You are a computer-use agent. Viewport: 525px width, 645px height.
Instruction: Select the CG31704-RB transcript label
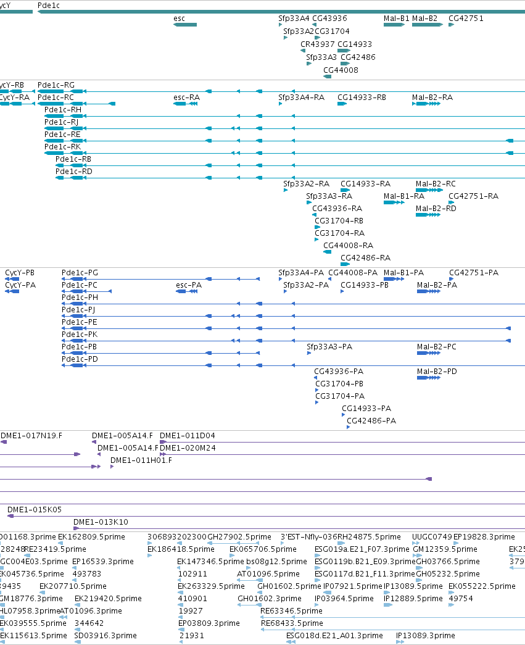click(339, 221)
